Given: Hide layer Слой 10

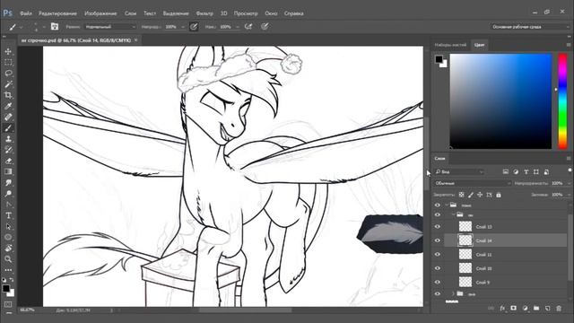Looking at the screenshot, I should (x=438, y=268).
